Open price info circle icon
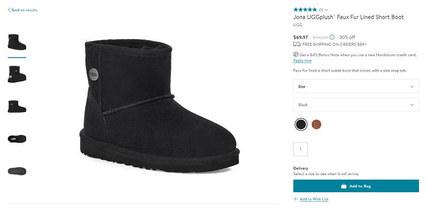 [332, 37]
